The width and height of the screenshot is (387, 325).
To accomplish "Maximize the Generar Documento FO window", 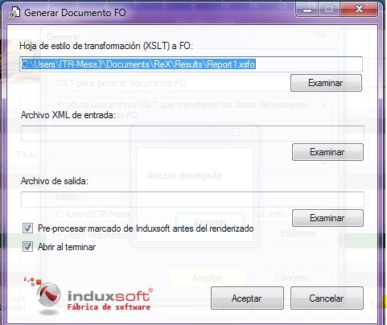I will pos(329,10).
